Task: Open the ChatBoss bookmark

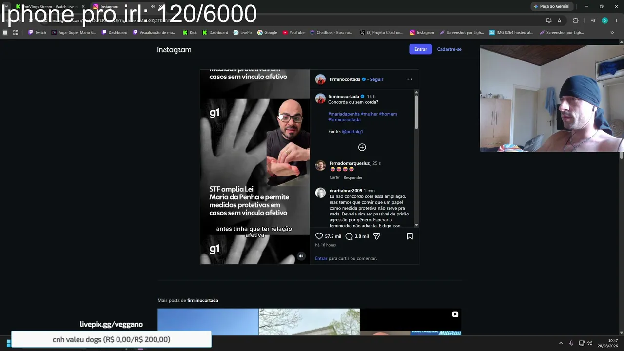Action: [x=331, y=33]
